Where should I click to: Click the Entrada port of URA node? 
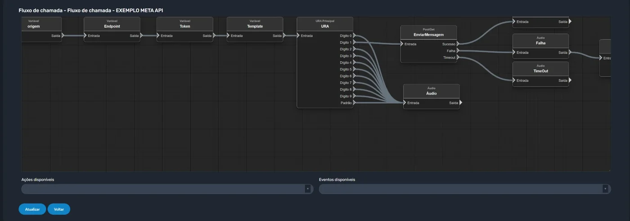[x=299, y=35]
